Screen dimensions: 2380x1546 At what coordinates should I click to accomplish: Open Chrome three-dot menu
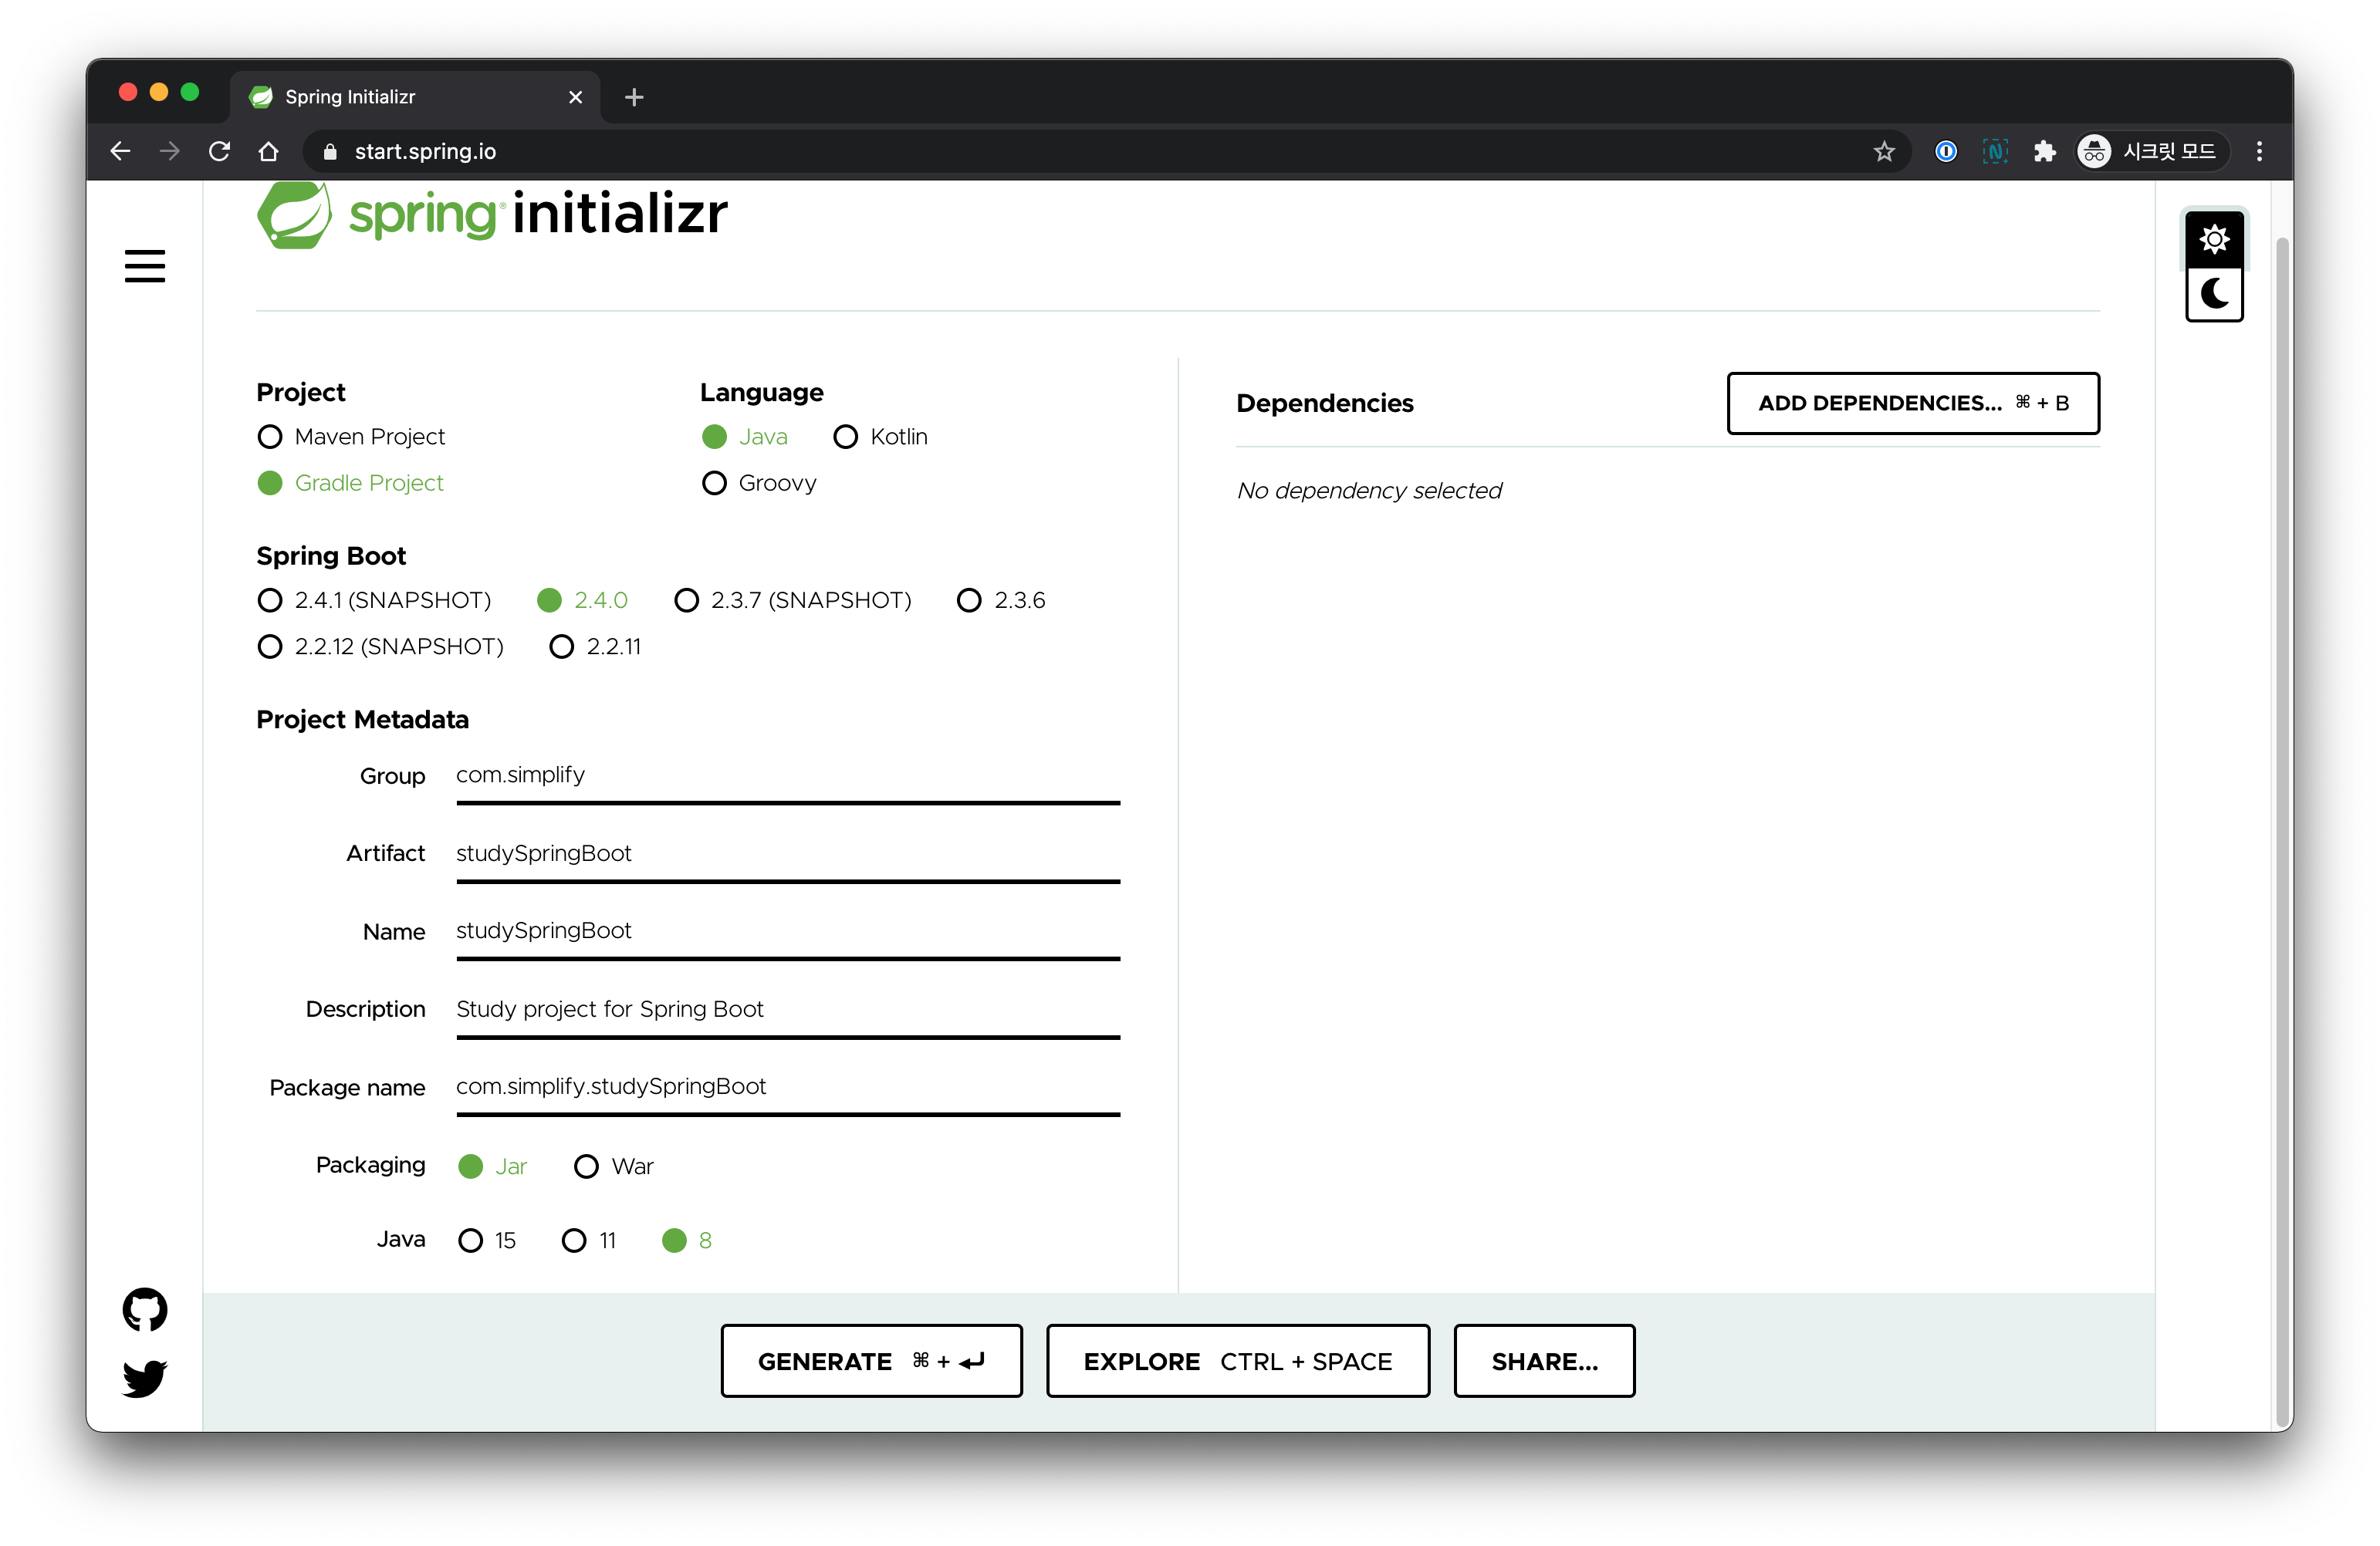pyautogui.click(x=2259, y=151)
